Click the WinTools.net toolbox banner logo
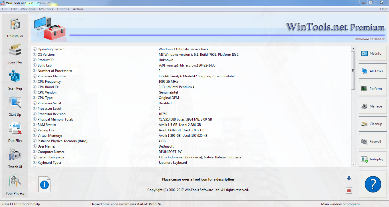Image resolution: width=389 pixels, height=207 pixels. point(50,28)
